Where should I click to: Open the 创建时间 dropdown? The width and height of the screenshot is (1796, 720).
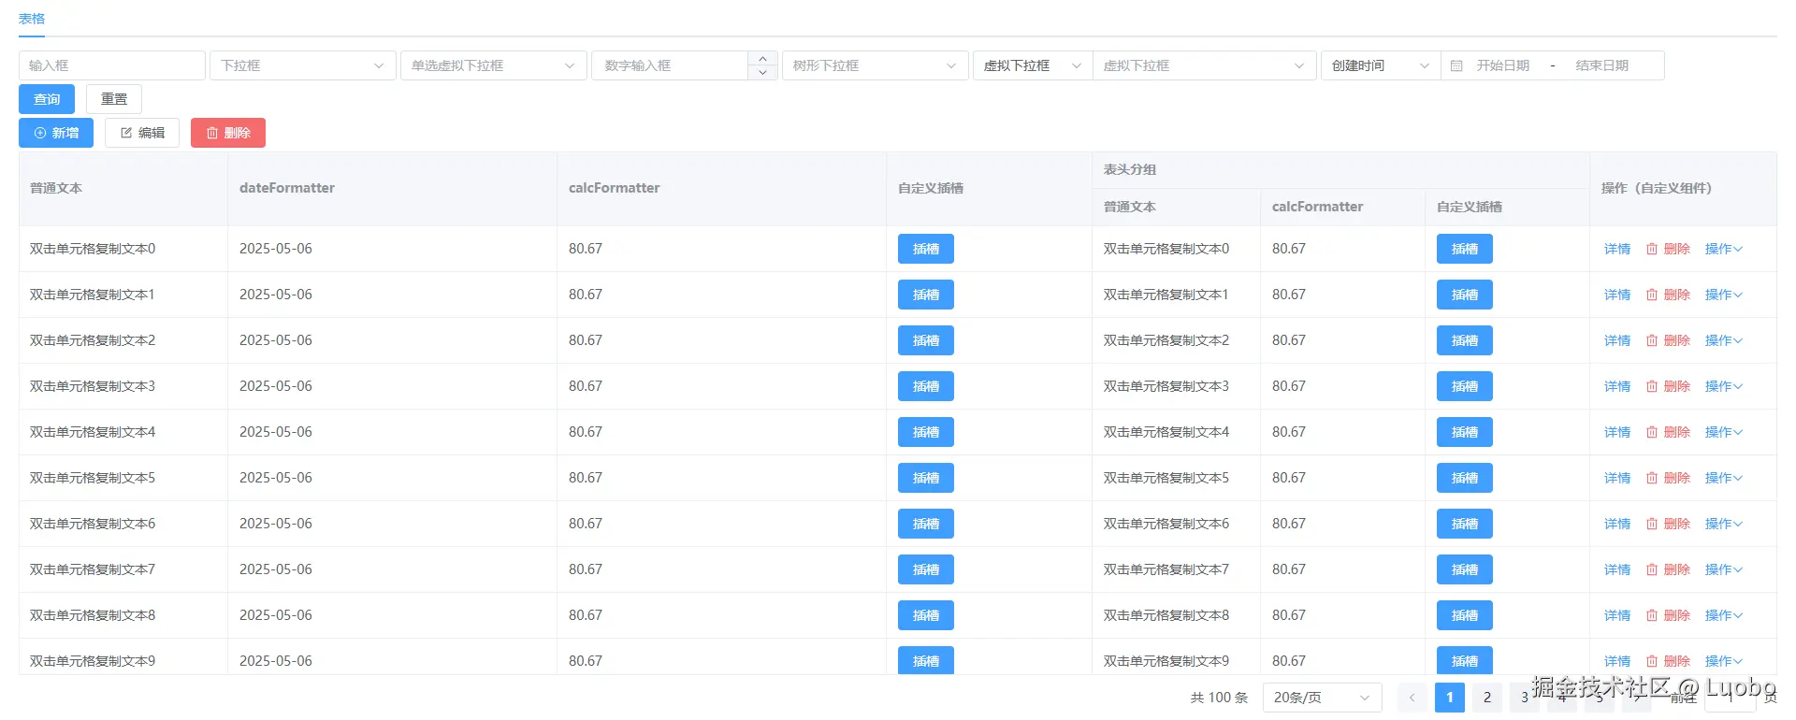1381,65
